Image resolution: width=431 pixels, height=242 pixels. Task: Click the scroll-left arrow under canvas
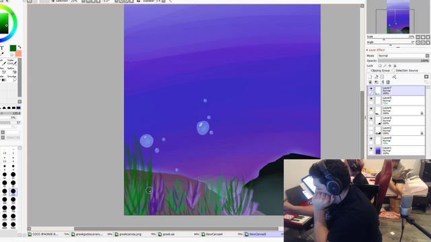(x=29, y=229)
